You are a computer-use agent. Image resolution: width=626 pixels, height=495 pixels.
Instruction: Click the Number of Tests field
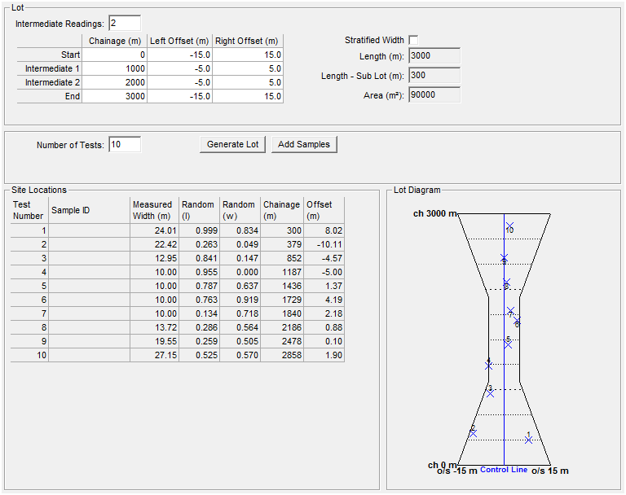pos(124,145)
